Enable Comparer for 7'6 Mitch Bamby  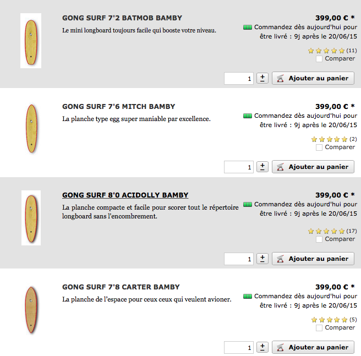tap(319, 147)
